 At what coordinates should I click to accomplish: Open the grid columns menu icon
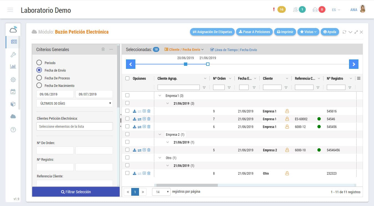point(359,79)
